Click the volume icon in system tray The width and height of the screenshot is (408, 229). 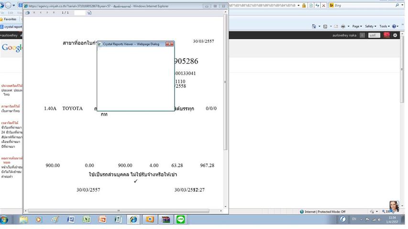[380, 219]
